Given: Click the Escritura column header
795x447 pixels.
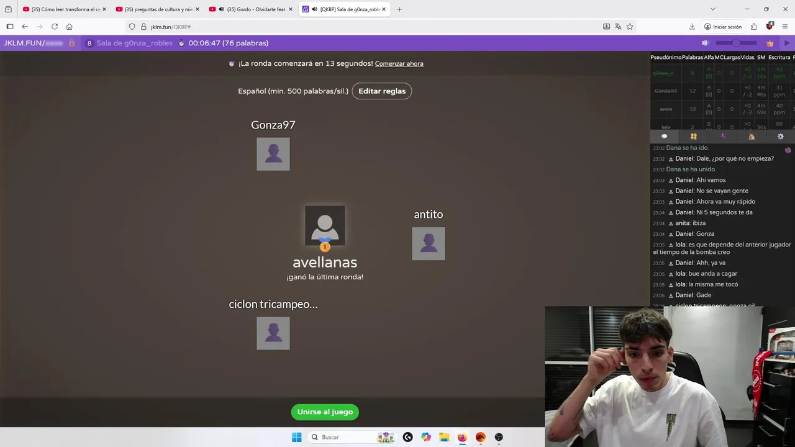Looking at the screenshot, I should click(779, 57).
